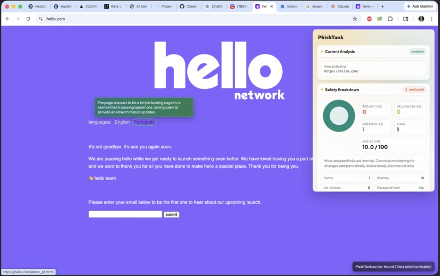This screenshot has height=276, width=440.
Task: Click the submit button
Action: point(171,214)
